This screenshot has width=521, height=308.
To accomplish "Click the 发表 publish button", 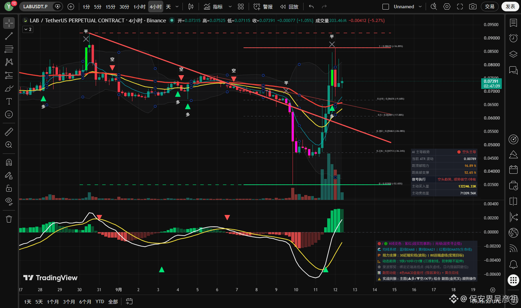I will pyautogui.click(x=510, y=7).
